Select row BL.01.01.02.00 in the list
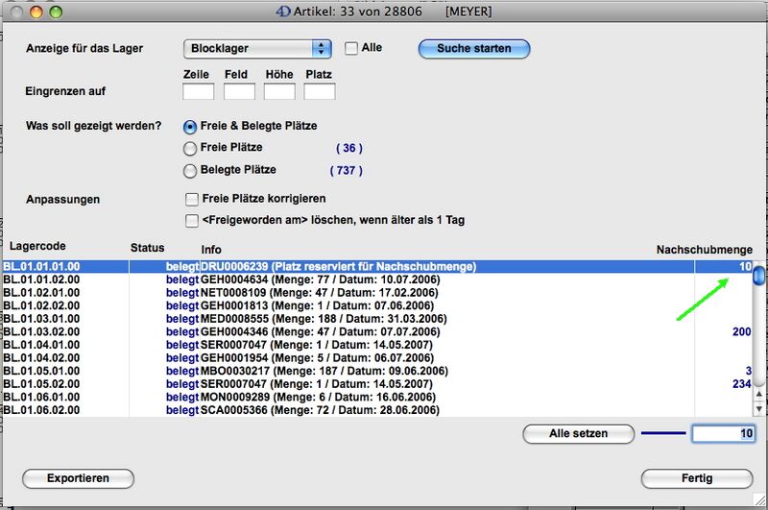 [x=288, y=279]
